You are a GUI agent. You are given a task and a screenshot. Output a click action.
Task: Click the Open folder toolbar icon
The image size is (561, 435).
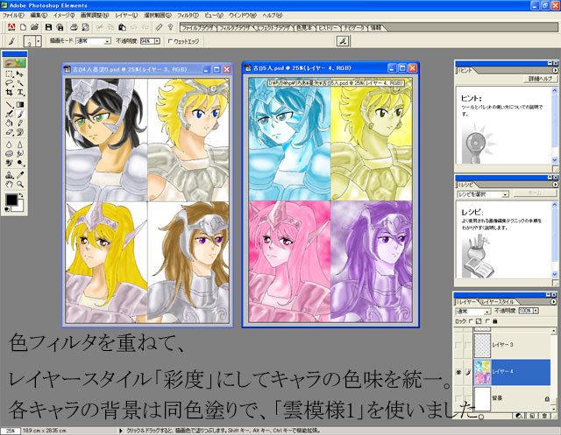pos(35,27)
